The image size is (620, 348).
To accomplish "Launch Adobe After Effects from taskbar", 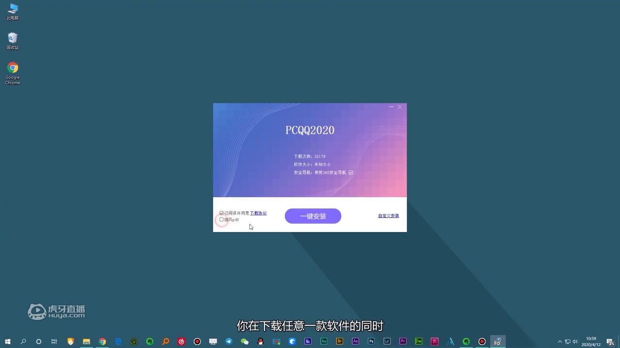I will click(356, 341).
